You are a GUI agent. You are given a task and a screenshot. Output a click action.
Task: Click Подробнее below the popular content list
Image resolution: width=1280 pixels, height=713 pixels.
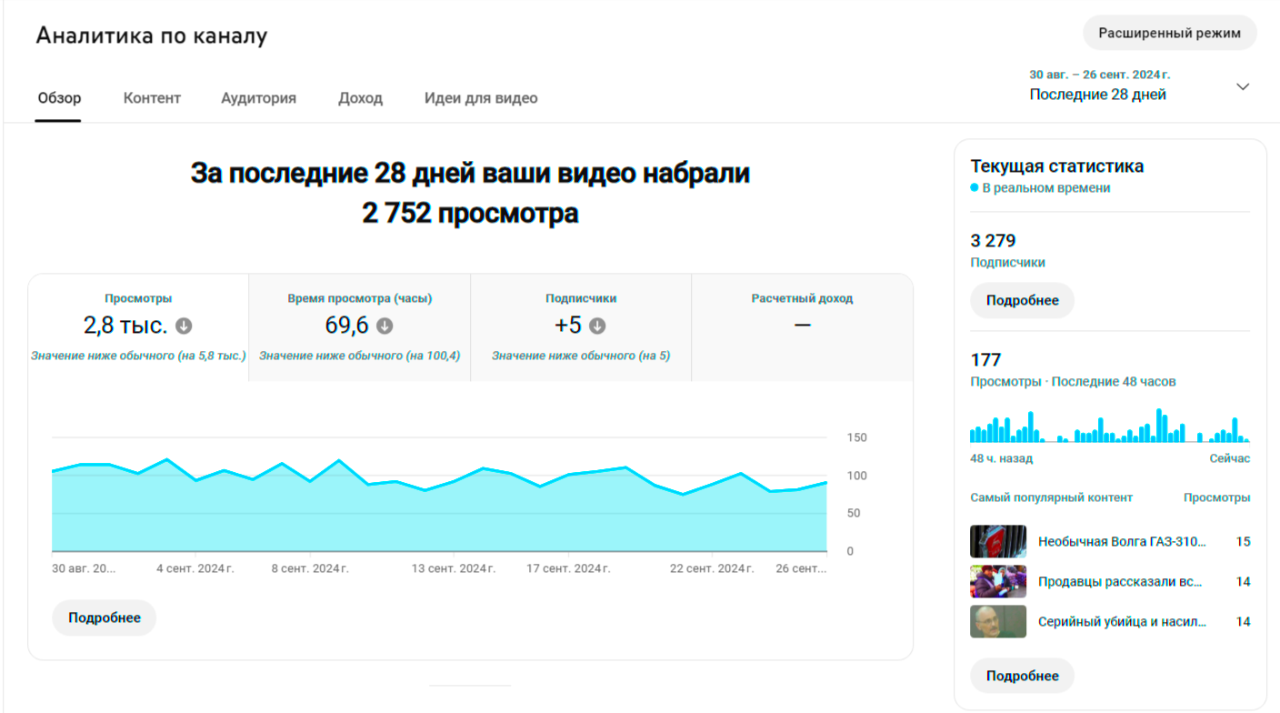(1022, 676)
